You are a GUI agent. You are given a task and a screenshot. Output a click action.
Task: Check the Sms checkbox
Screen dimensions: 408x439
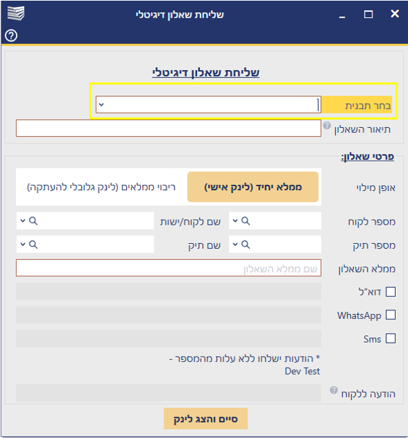[x=390, y=338]
